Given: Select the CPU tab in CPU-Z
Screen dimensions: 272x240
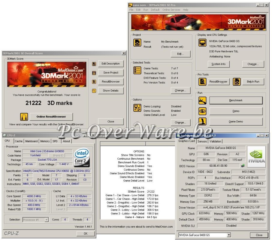Looking at the screenshot, I should click(x=7, y=141).
